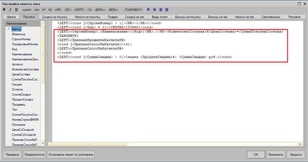This screenshot has height=162, width=308.
Task: Select ПроцентСкидки field
Action: (22, 99)
